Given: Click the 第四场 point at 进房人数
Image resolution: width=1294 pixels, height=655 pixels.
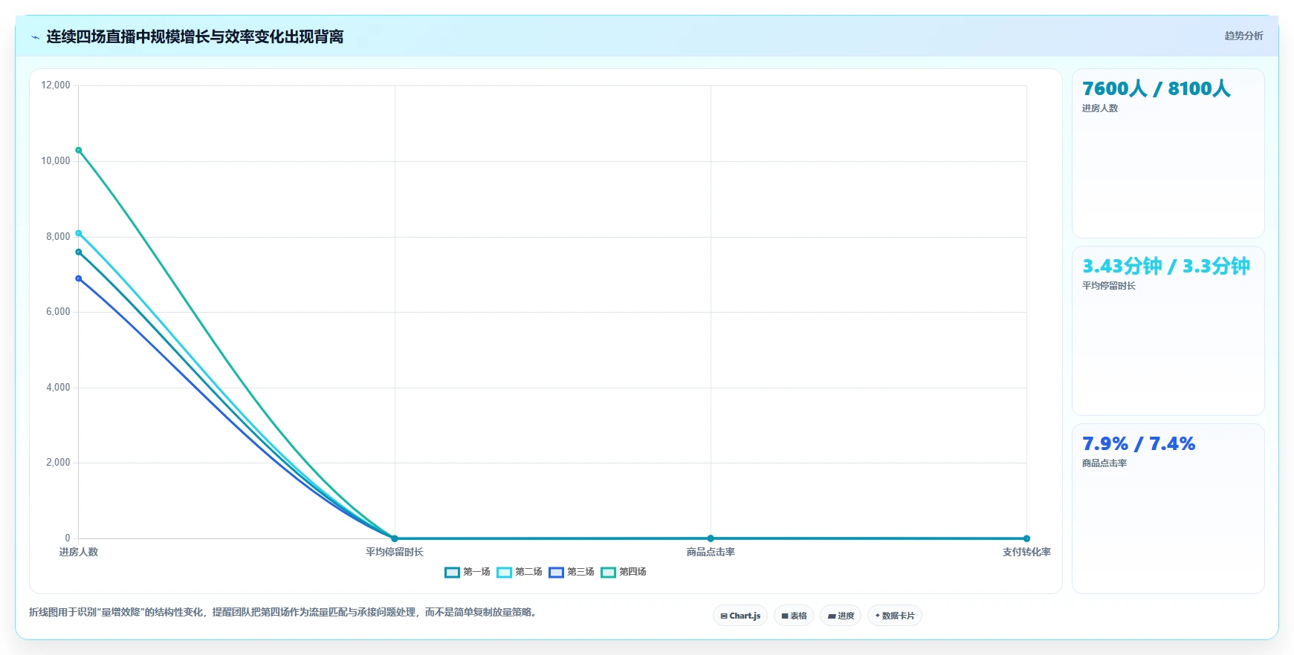Looking at the screenshot, I should [x=79, y=150].
